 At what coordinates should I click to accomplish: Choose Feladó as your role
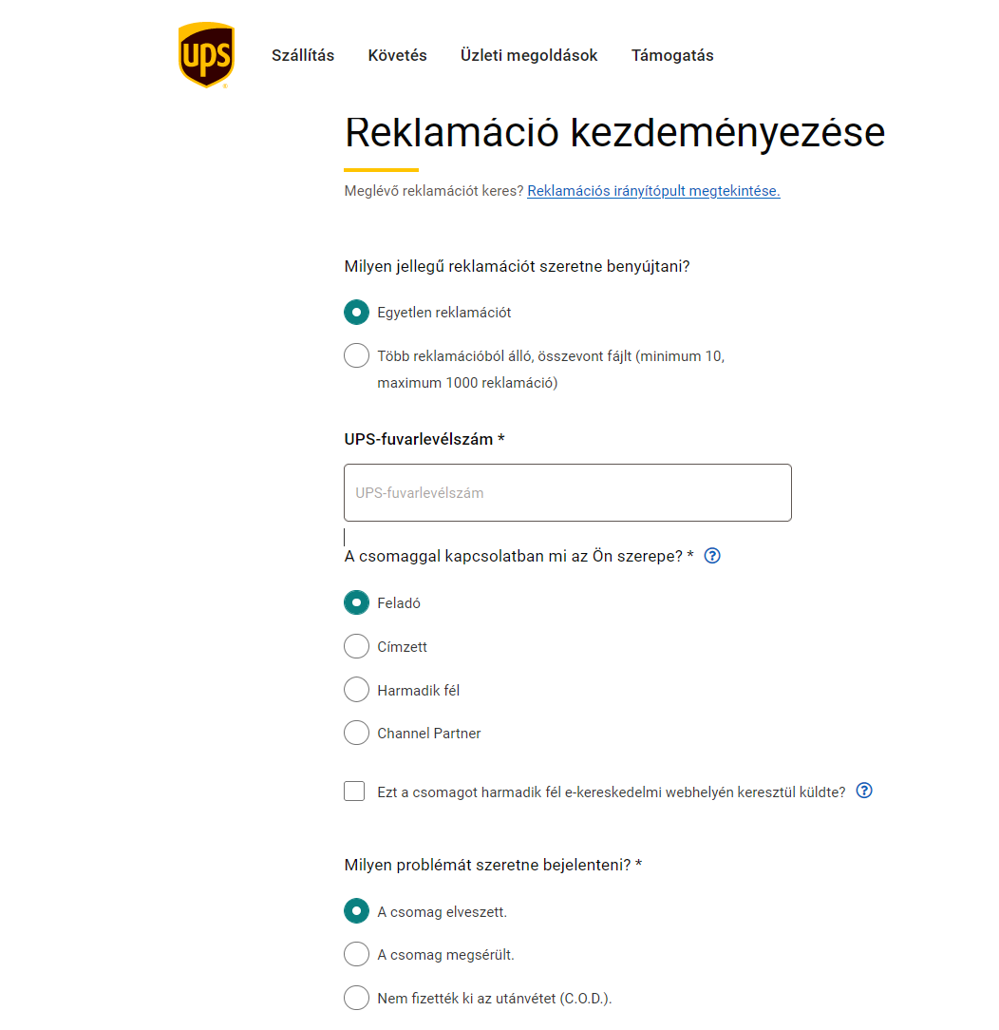(x=356, y=602)
